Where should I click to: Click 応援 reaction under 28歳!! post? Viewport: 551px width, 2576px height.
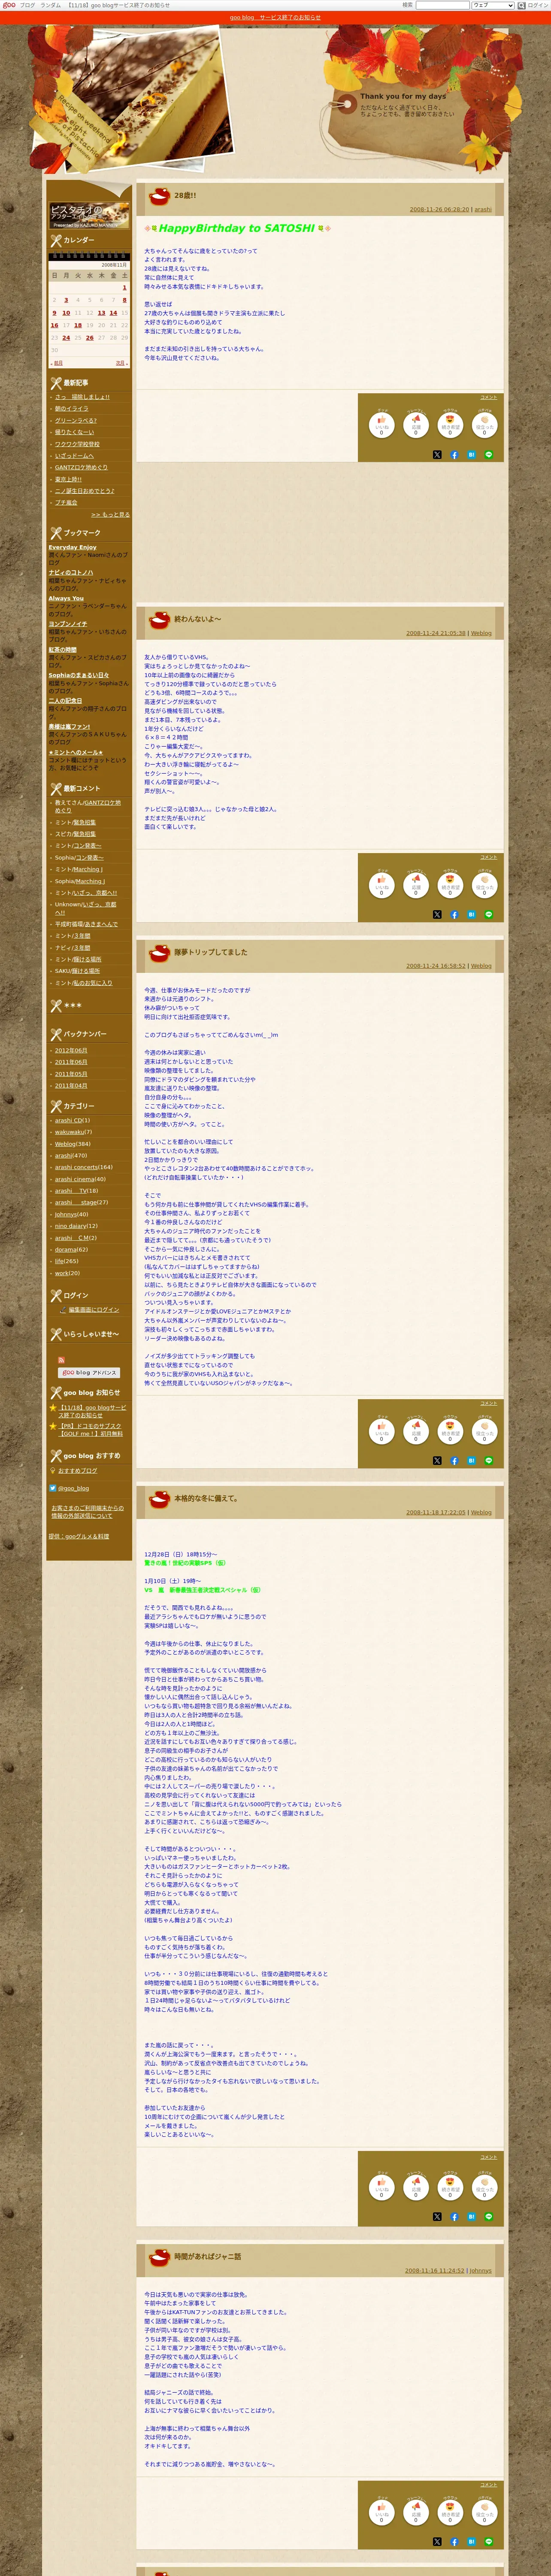point(416,425)
